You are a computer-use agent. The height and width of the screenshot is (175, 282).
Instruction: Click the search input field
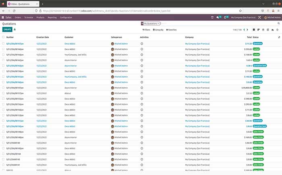click(x=218, y=24)
